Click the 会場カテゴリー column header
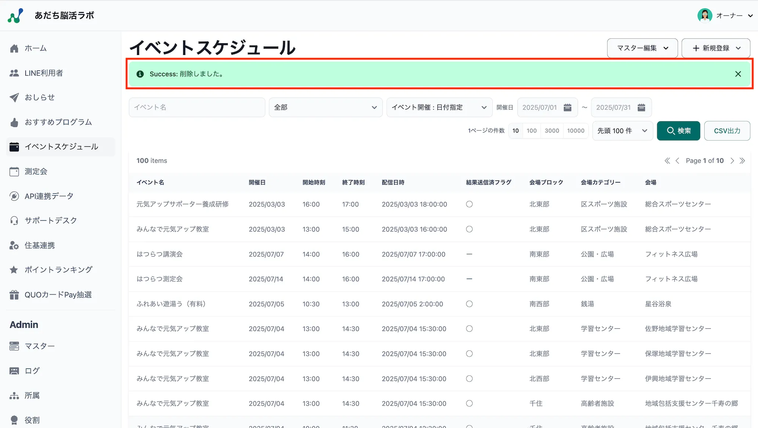The image size is (758, 428). 600,182
